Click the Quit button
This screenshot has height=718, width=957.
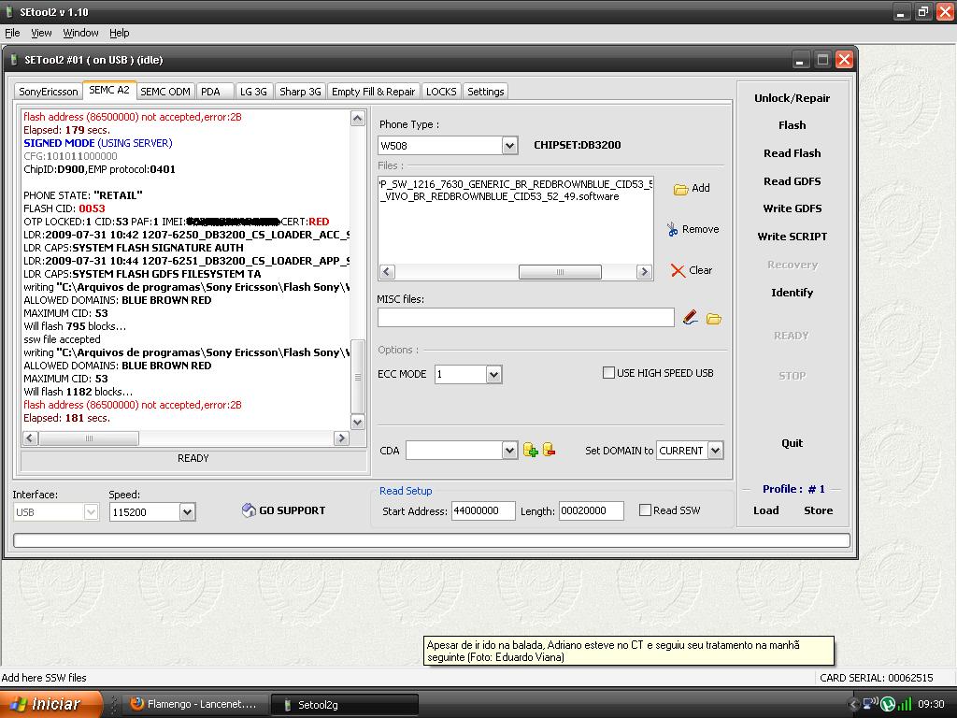(793, 443)
